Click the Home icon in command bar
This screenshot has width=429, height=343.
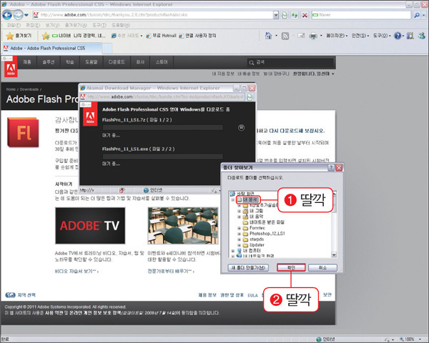[268, 36]
